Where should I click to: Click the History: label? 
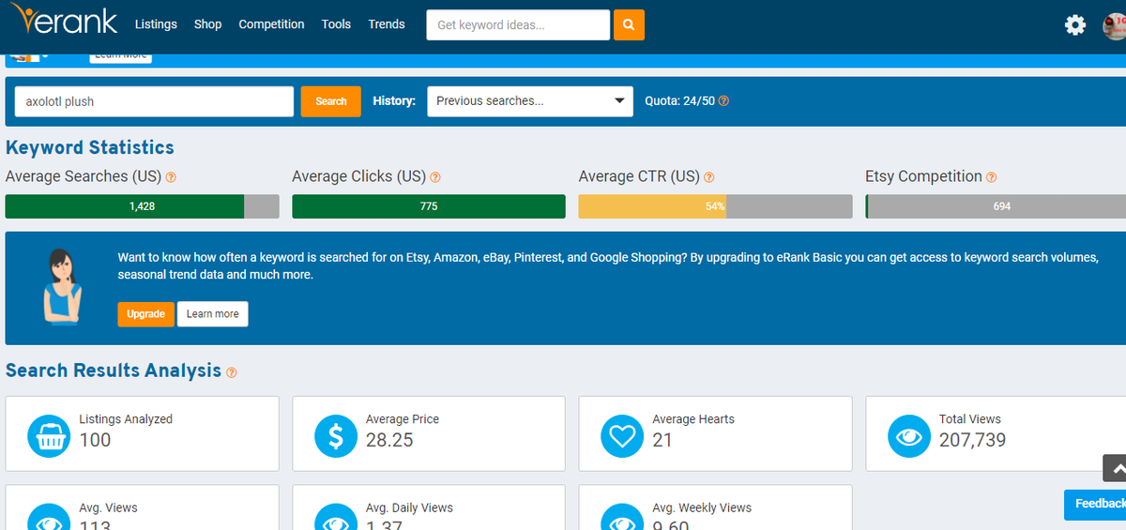point(394,101)
